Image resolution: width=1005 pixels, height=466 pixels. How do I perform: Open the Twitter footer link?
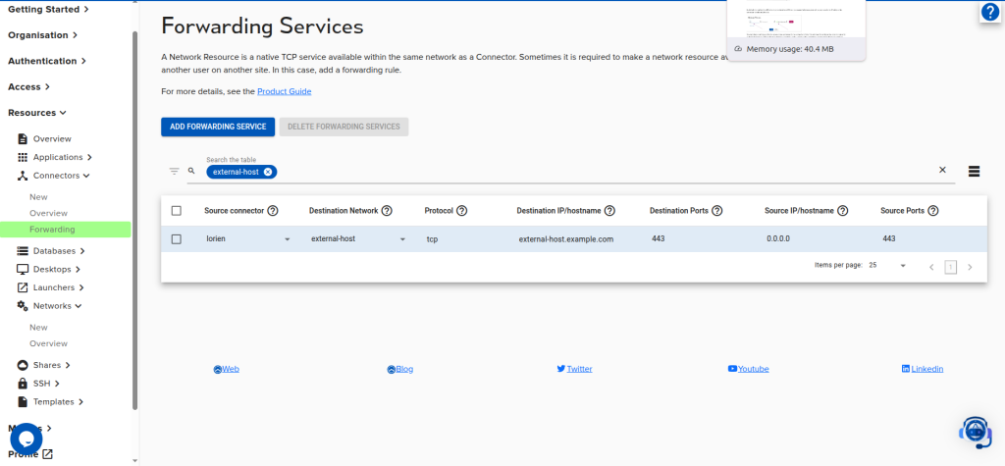[x=574, y=369]
